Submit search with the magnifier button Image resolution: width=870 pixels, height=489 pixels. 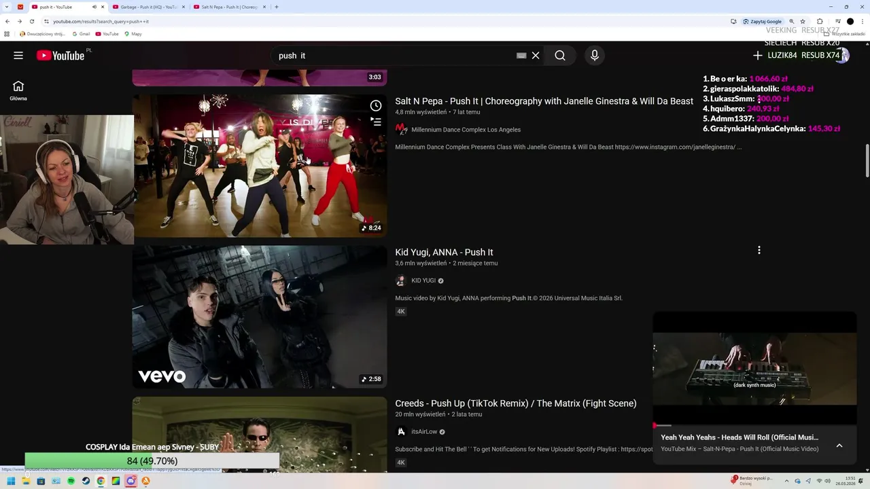coord(560,56)
